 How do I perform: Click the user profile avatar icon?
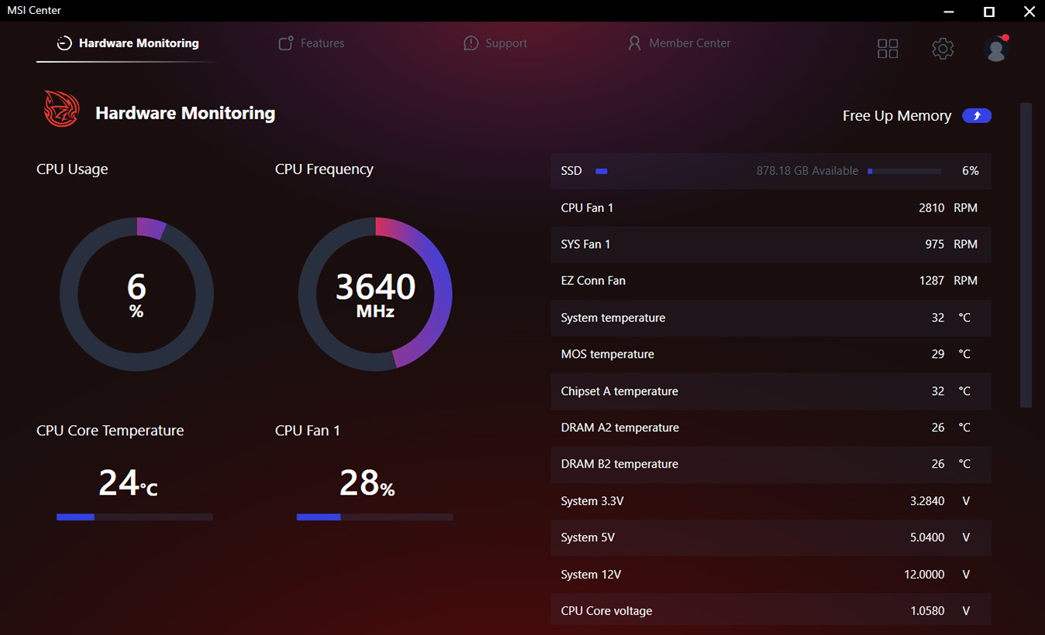(995, 49)
